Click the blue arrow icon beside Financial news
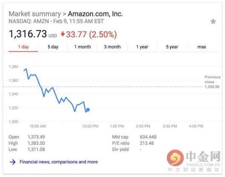 [x=13, y=162]
